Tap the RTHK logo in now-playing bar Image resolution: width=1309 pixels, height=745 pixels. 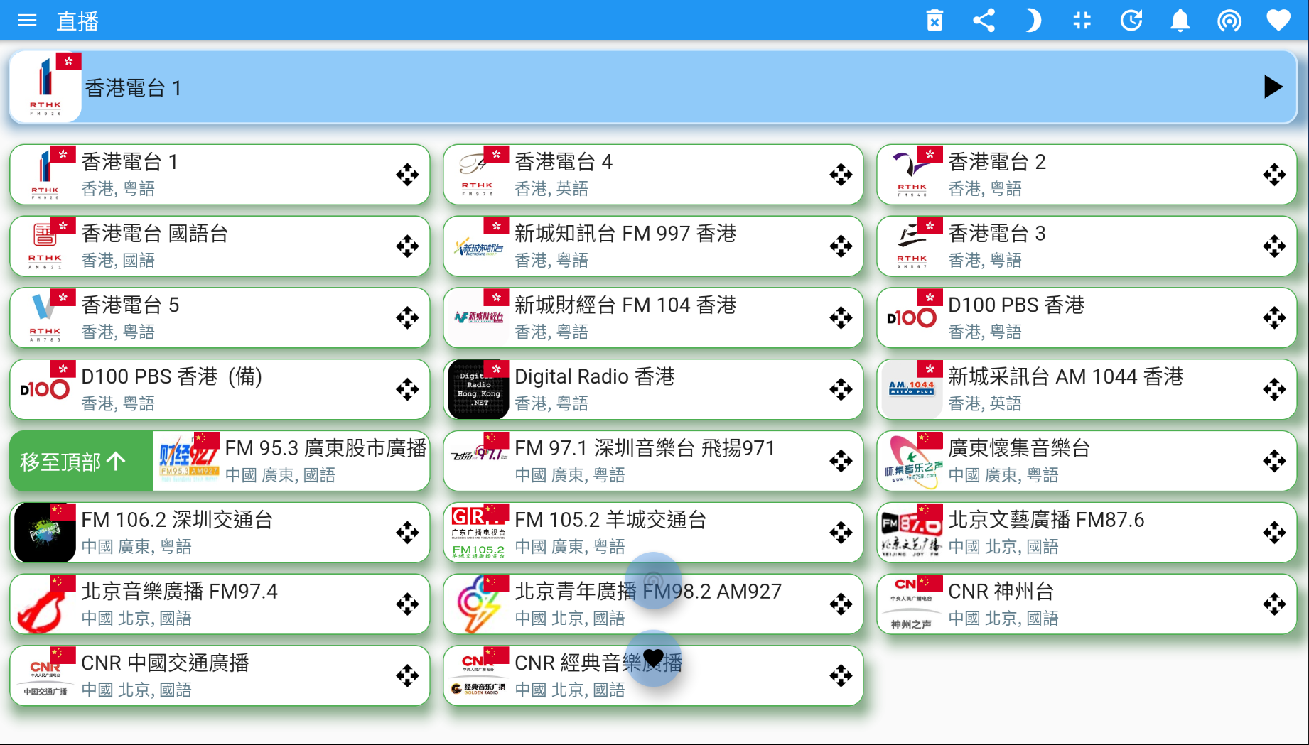pos(45,87)
